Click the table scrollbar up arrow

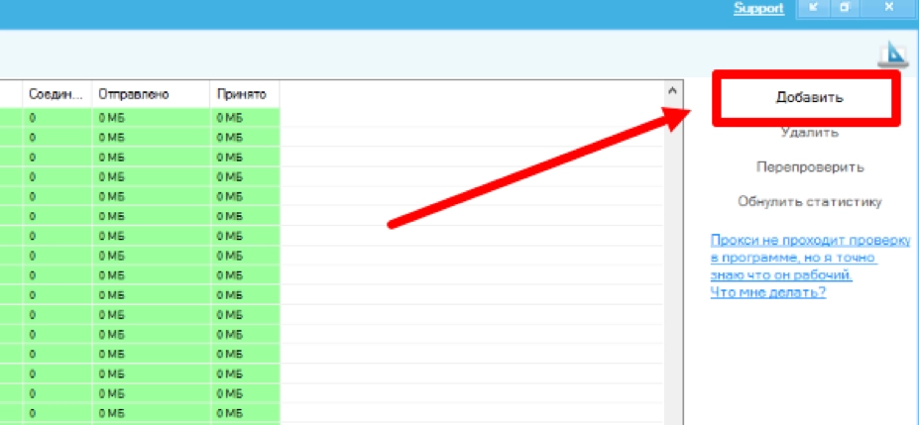coord(673,91)
